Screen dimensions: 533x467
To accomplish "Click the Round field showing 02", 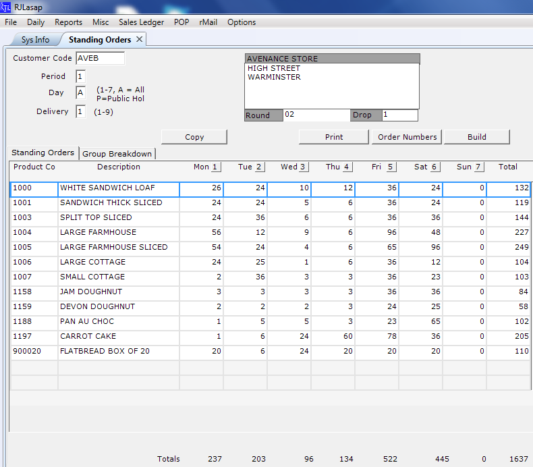I will coord(316,115).
